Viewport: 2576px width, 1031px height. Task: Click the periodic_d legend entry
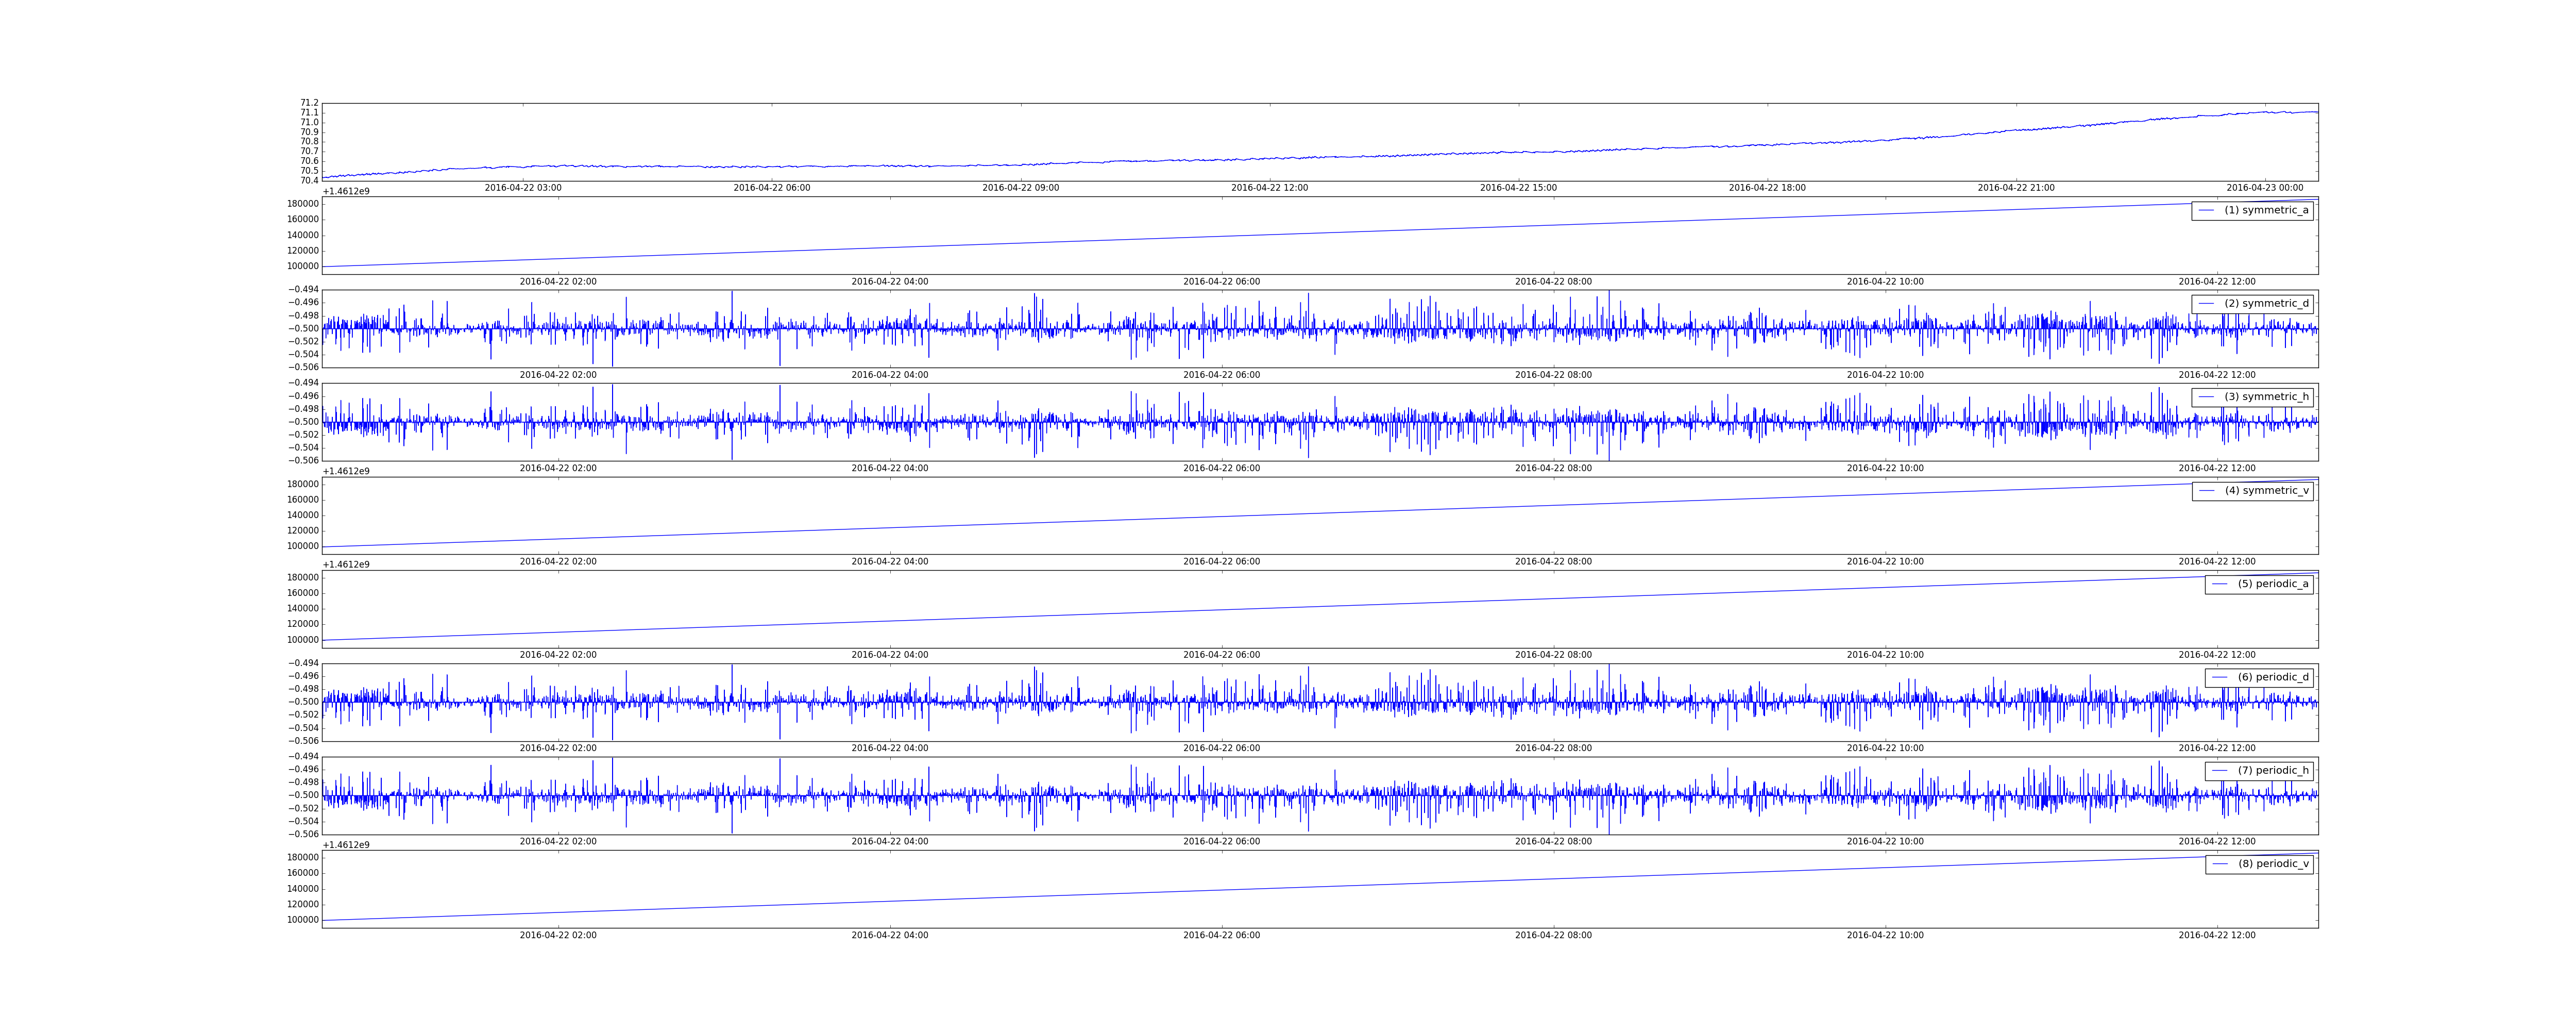click(x=2272, y=678)
